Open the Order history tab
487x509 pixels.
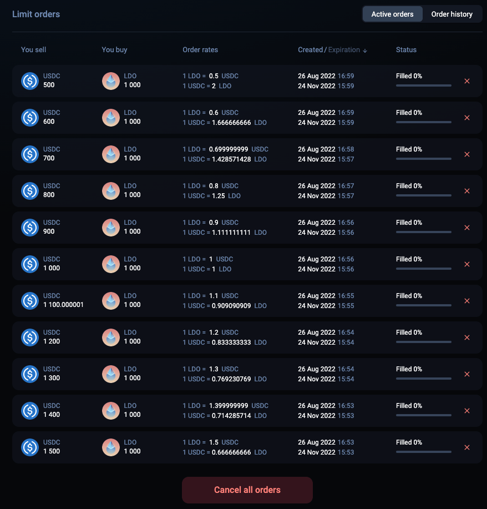click(452, 14)
